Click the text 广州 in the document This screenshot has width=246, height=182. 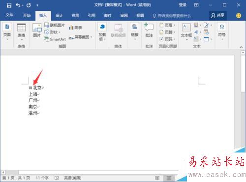(x=33, y=100)
